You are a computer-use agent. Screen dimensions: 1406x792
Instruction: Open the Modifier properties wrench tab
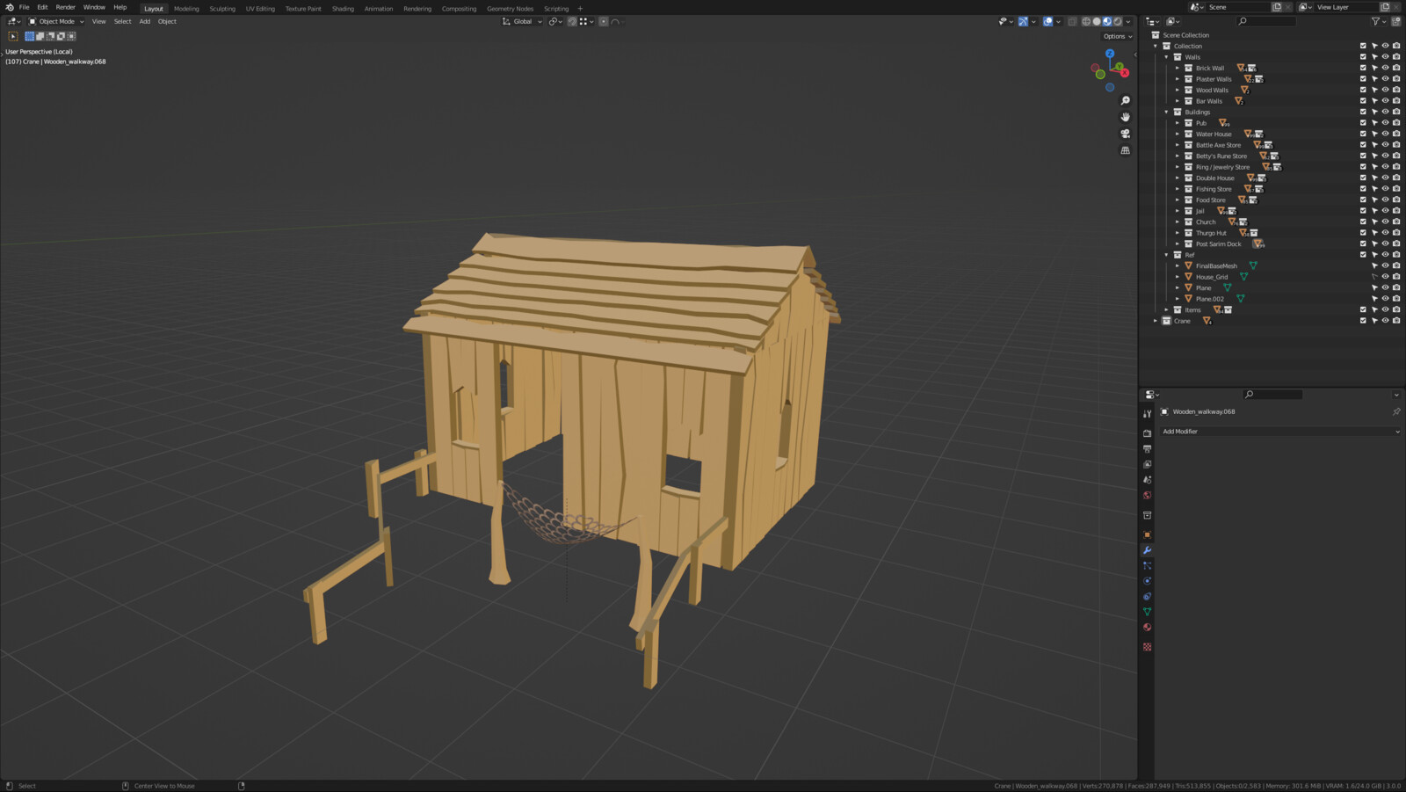(1147, 550)
